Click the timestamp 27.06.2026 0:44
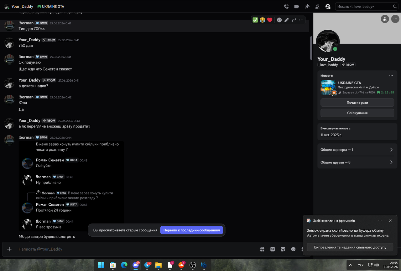401x271 pixels. (61, 138)
